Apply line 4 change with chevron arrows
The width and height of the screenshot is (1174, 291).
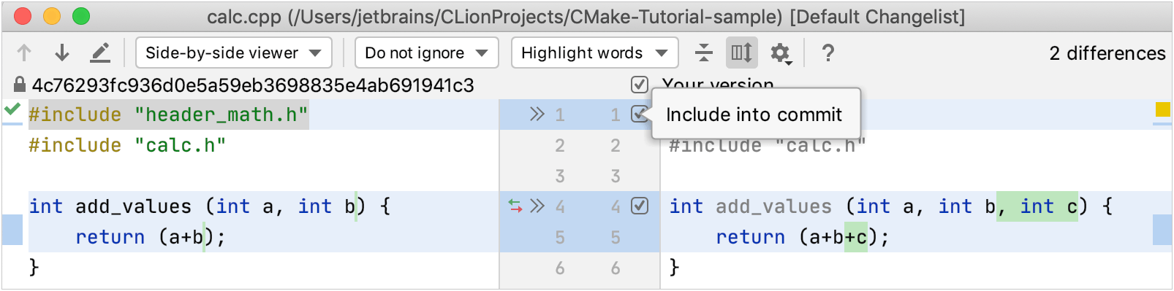pyautogui.click(x=537, y=206)
